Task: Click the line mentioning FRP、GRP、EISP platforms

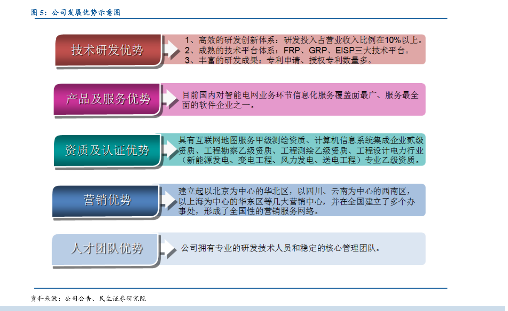Action: [x=297, y=50]
